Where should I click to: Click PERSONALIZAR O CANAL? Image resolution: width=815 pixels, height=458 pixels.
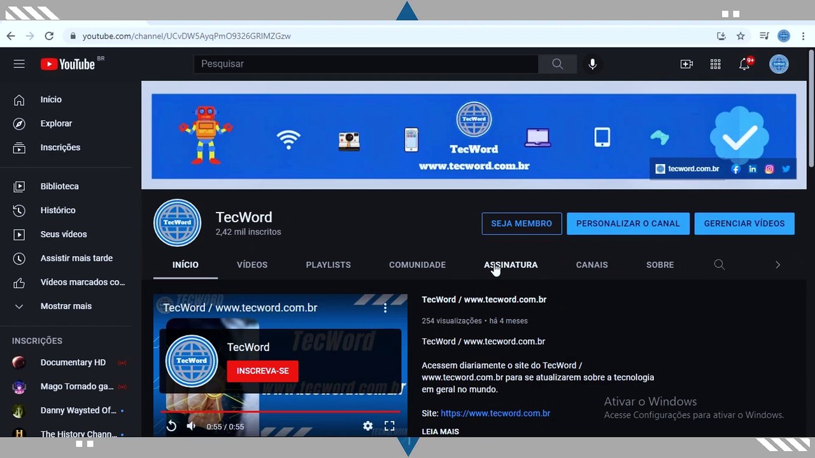628,223
